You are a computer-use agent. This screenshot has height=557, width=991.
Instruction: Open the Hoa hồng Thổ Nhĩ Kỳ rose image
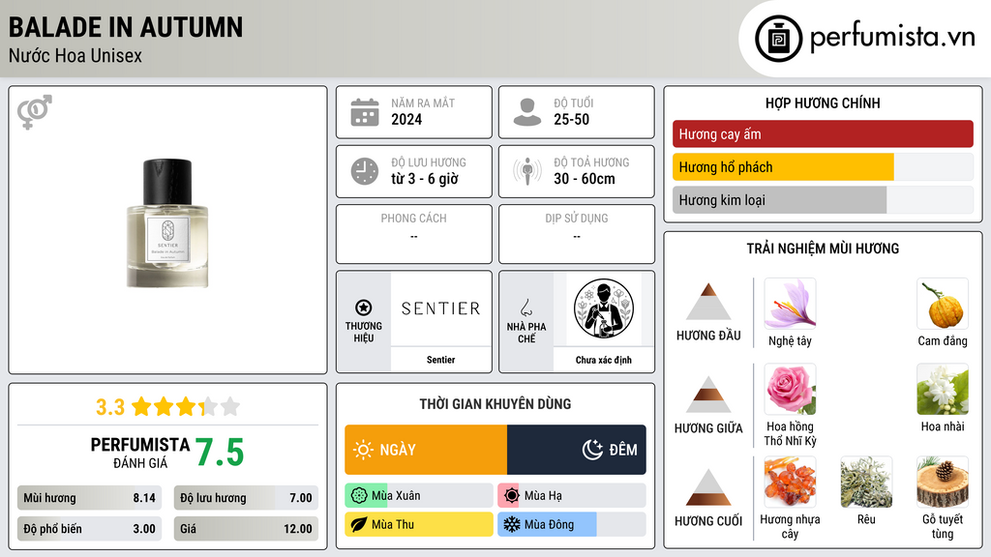tap(790, 389)
